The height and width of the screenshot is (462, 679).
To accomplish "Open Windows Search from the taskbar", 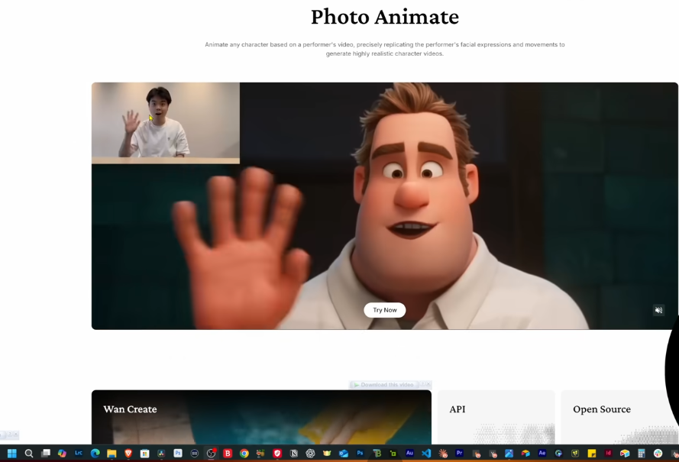I will [x=28, y=453].
